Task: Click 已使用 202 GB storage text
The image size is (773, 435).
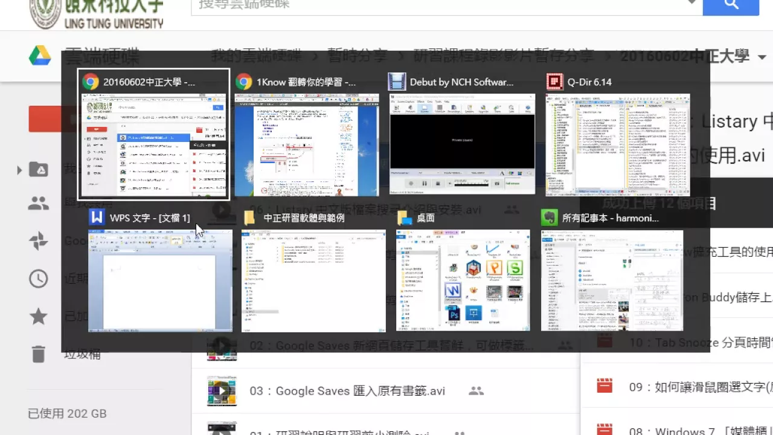Action: (x=67, y=414)
